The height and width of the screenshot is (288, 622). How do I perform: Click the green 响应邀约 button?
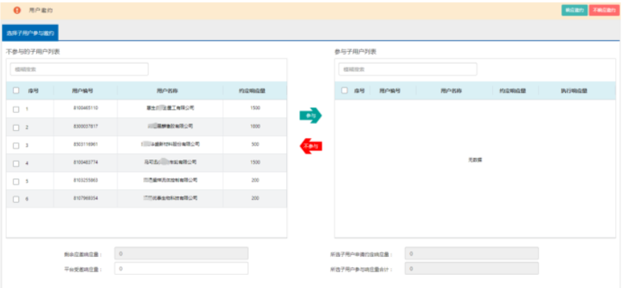click(x=574, y=10)
